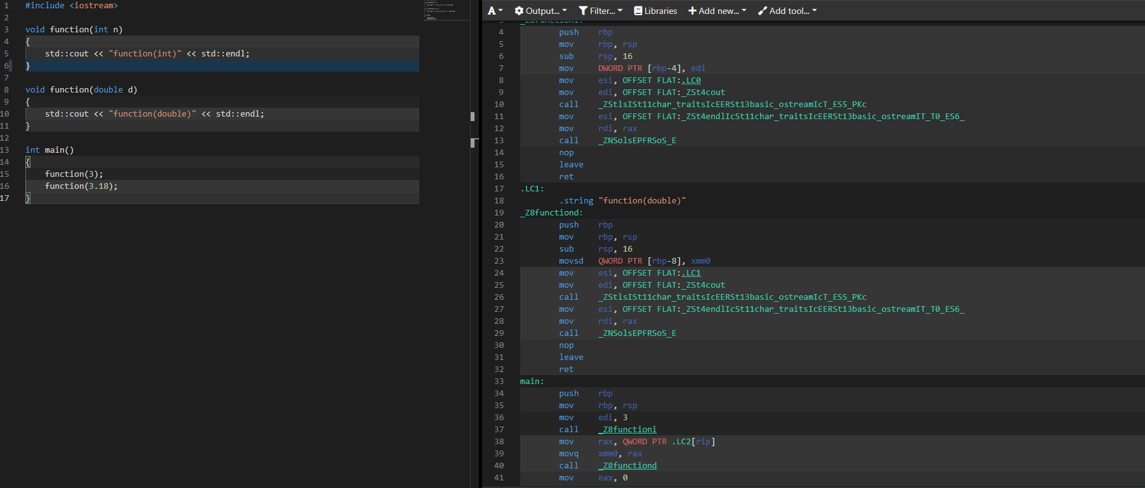Click the 'mov edi, 3' assembly line
The width and height of the screenshot is (1145, 488).
(x=593, y=418)
